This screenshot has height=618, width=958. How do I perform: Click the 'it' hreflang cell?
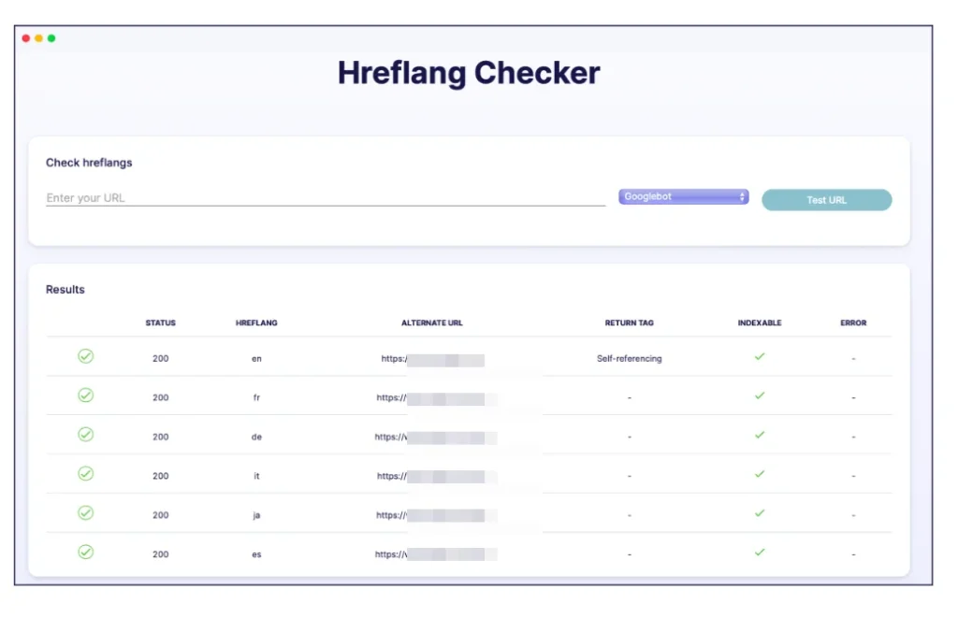click(256, 476)
